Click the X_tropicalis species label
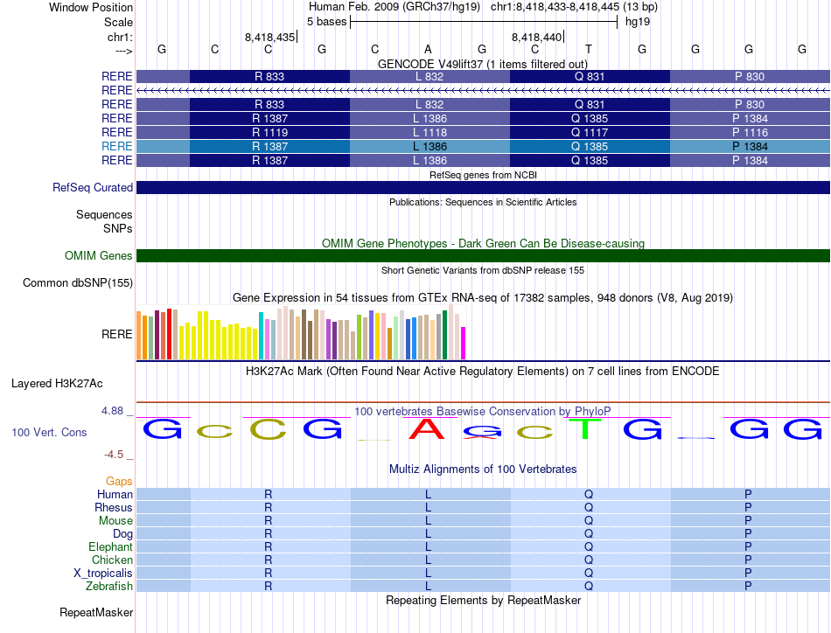The image size is (831, 633). click(x=103, y=574)
